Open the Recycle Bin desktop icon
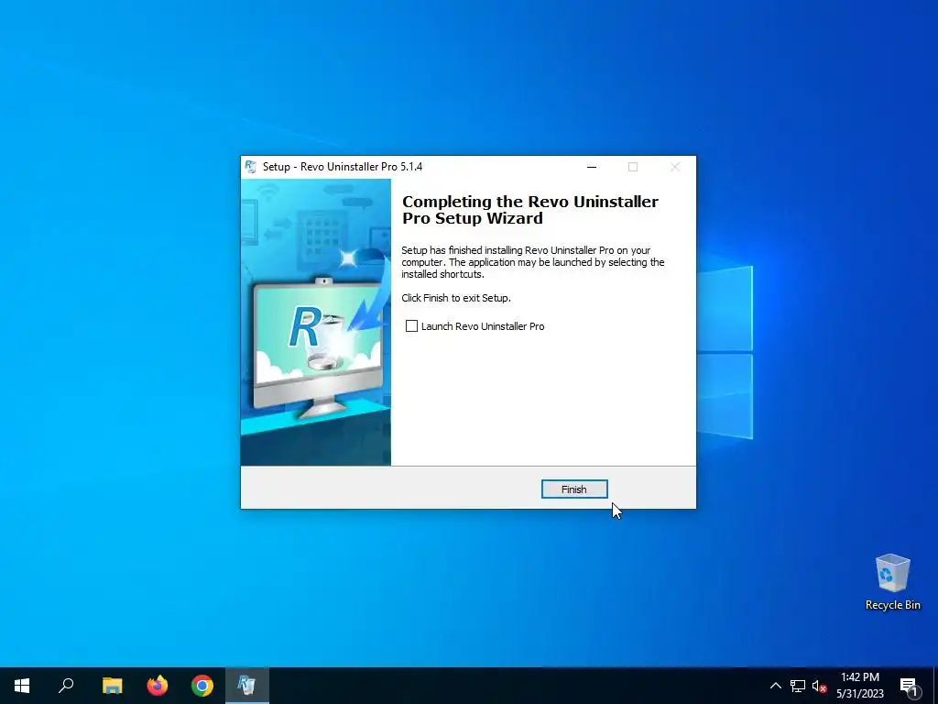This screenshot has height=704, width=938. (x=892, y=582)
